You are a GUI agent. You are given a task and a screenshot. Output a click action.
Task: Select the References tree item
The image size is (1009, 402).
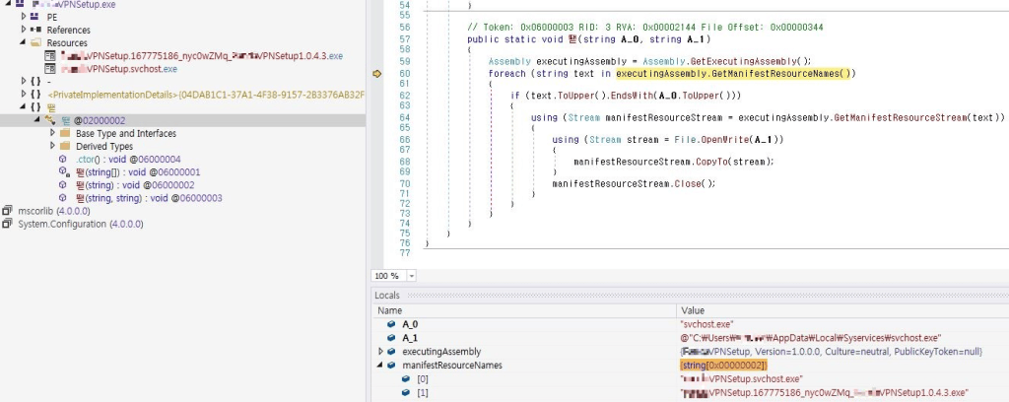pyautogui.click(x=68, y=31)
